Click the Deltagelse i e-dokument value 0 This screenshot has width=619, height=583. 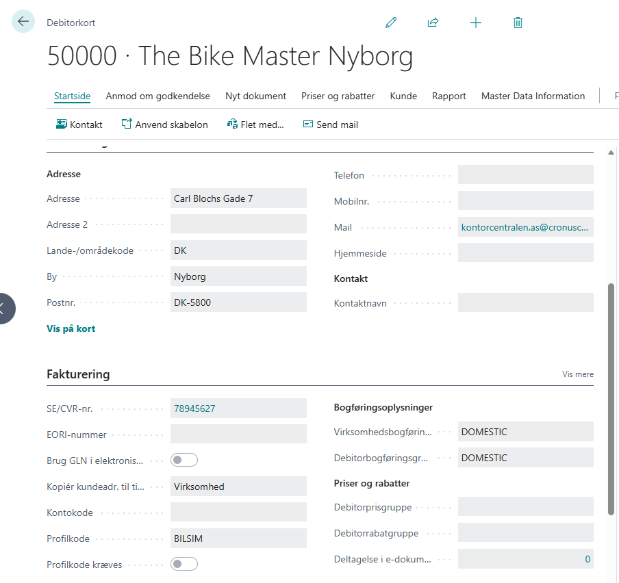588,559
